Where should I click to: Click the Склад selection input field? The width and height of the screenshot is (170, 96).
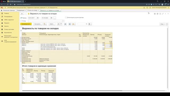pyautogui.click(x=45, y=21)
